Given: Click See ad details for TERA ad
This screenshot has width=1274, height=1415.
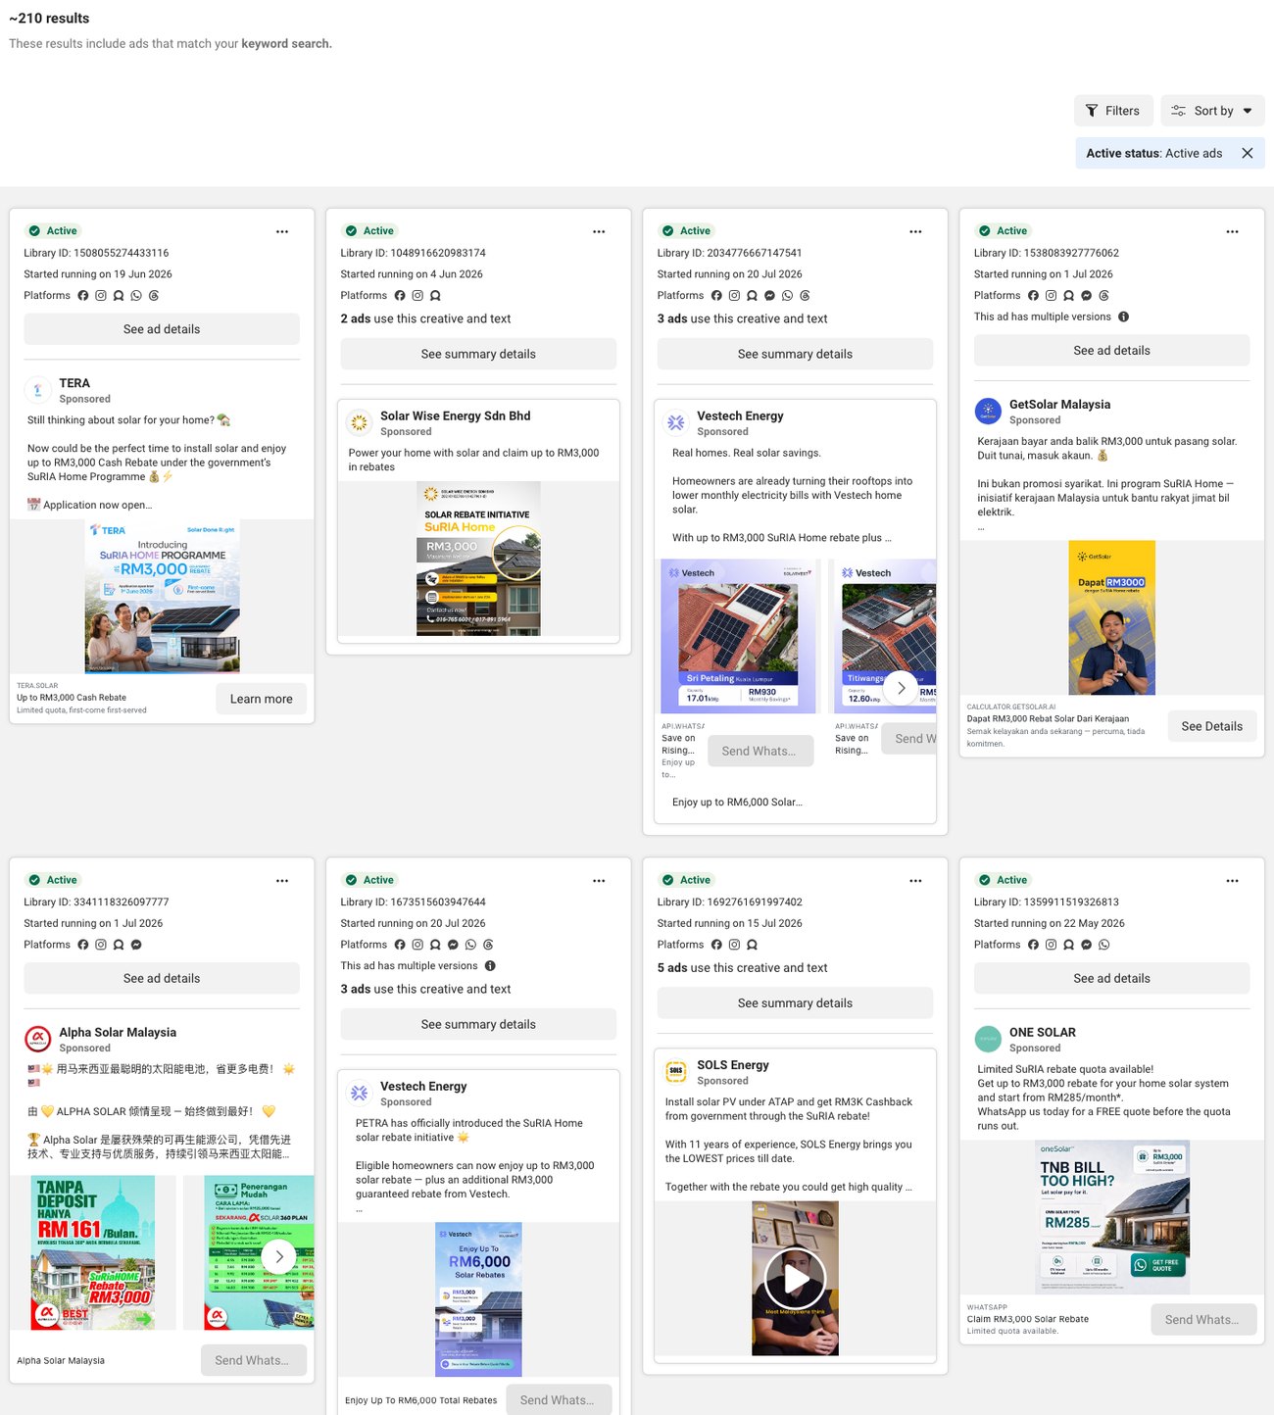Looking at the screenshot, I should point(162,329).
